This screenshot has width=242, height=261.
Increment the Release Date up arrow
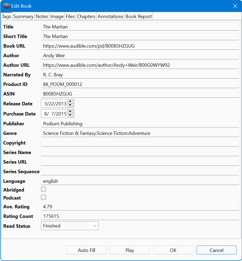tap(70, 102)
